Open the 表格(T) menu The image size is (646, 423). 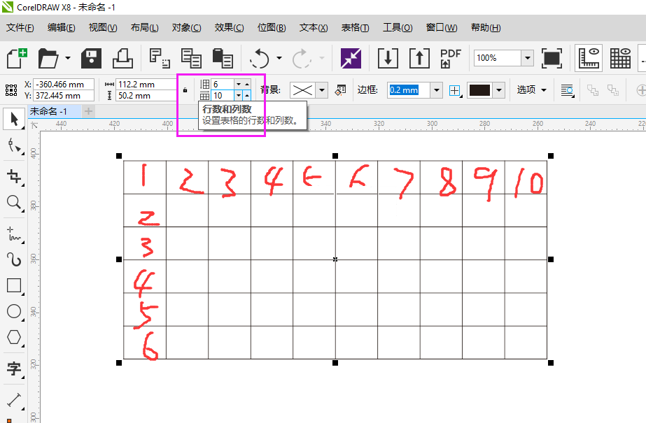(x=355, y=27)
